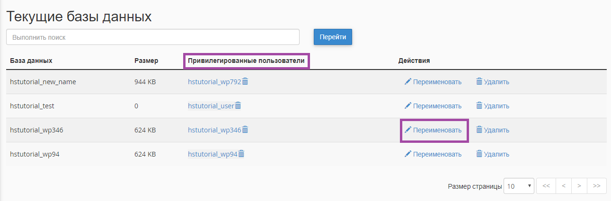Go to first page of results
Image resolution: width=611 pixels, height=201 pixels.
tap(546, 186)
